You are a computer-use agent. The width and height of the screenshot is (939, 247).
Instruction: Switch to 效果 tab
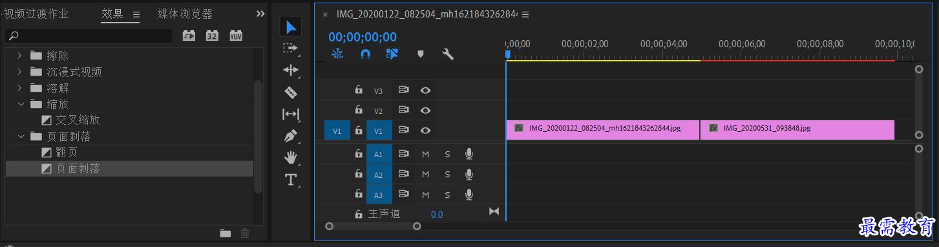pyautogui.click(x=112, y=14)
